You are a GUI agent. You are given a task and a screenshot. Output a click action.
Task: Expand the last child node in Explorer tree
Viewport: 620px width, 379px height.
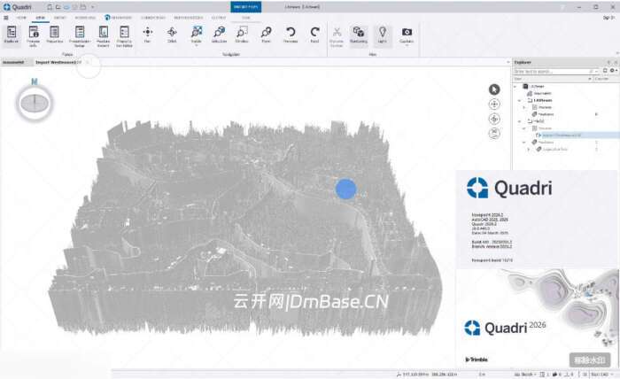pos(529,150)
